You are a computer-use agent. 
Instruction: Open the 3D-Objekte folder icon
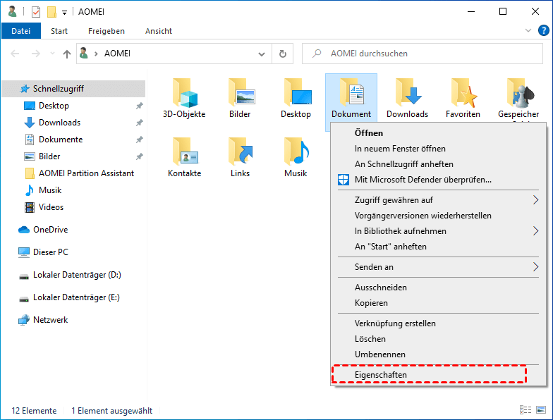[x=184, y=93]
